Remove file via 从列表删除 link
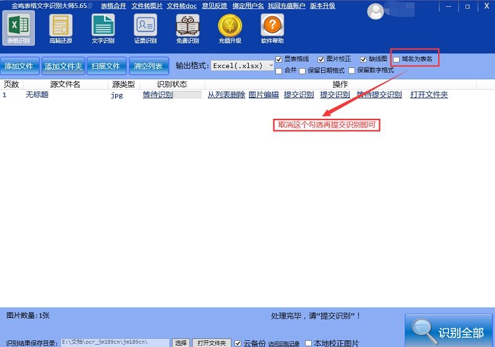The image size is (495, 347). [x=226, y=95]
